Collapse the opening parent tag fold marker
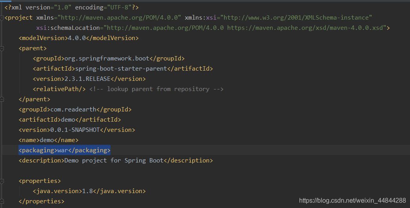 tap(2, 49)
